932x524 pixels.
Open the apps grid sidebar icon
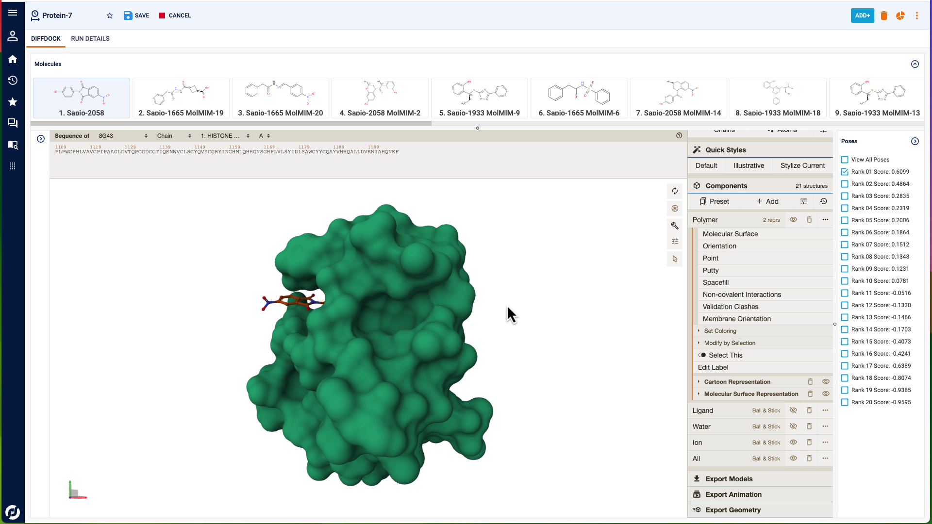[13, 166]
